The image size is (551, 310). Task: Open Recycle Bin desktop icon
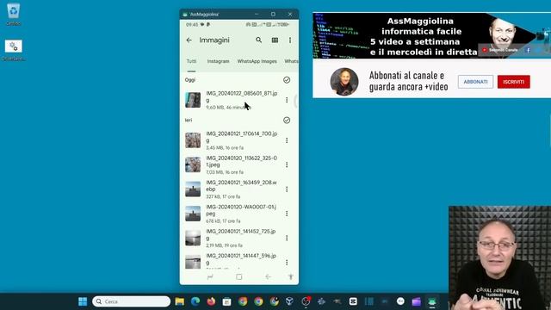tap(14, 14)
